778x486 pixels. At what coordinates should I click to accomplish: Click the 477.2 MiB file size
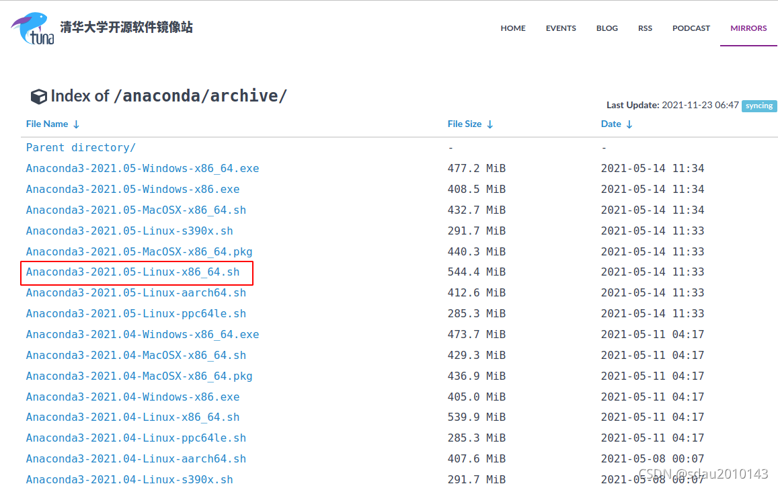(476, 168)
